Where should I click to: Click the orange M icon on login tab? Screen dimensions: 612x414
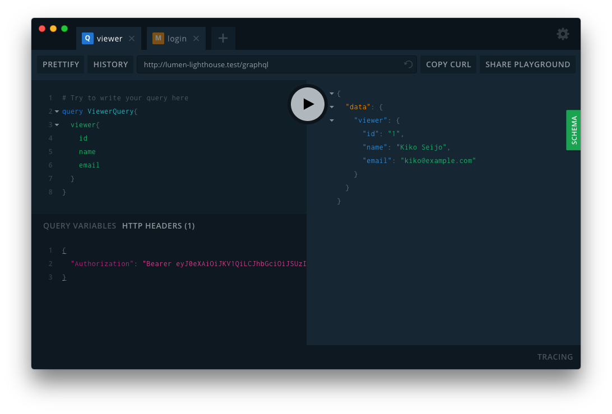tap(158, 38)
